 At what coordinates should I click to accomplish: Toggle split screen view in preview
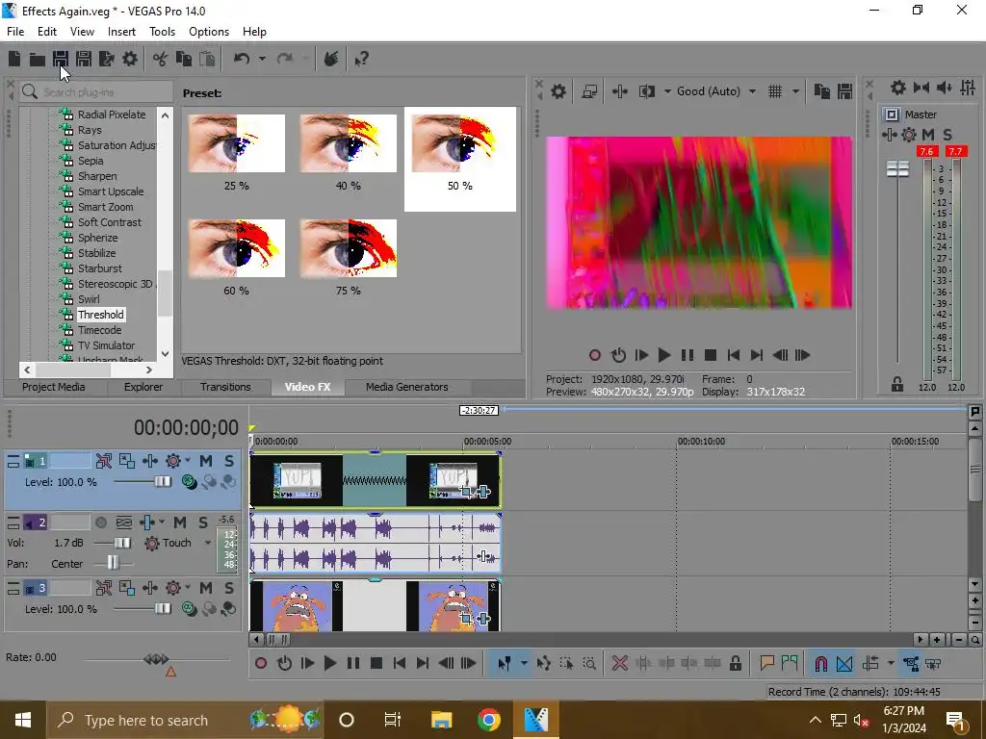pyautogui.click(x=647, y=91)
